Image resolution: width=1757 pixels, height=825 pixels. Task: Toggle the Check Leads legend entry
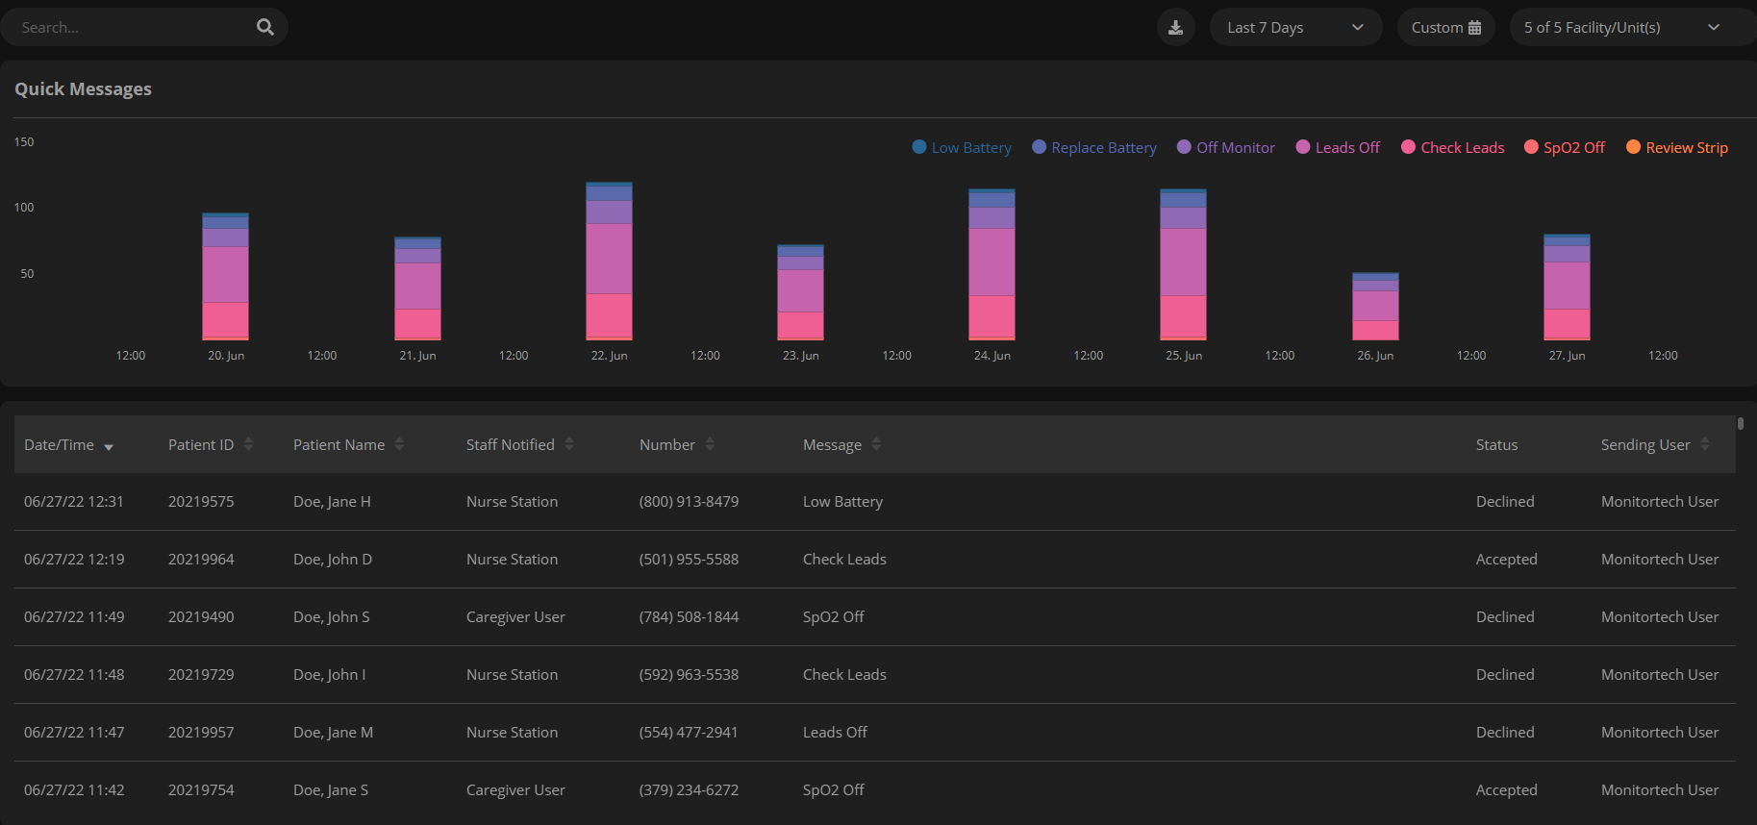coord(1453,147)
